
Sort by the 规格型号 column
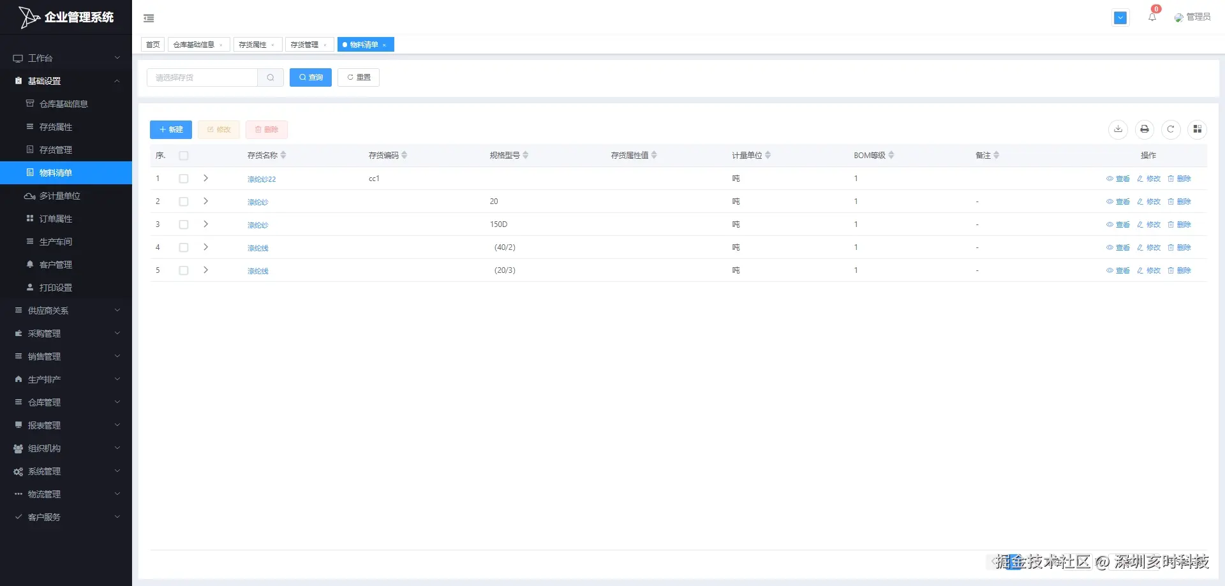point(526,156)
